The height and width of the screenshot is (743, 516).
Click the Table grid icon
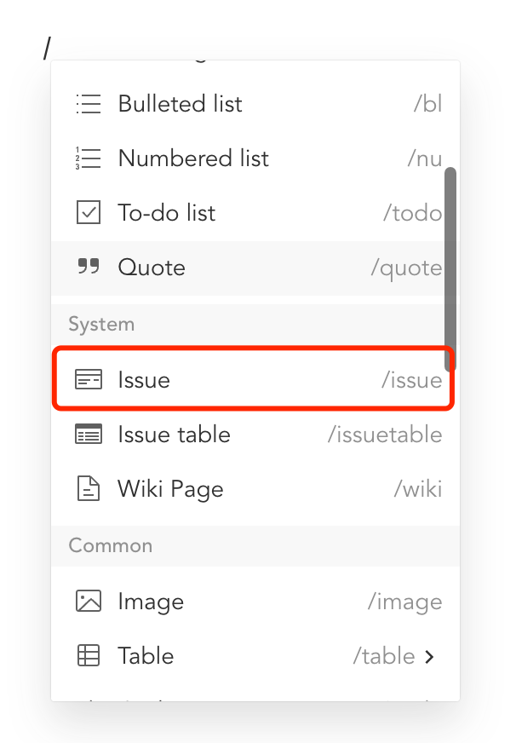pos(89,656)
